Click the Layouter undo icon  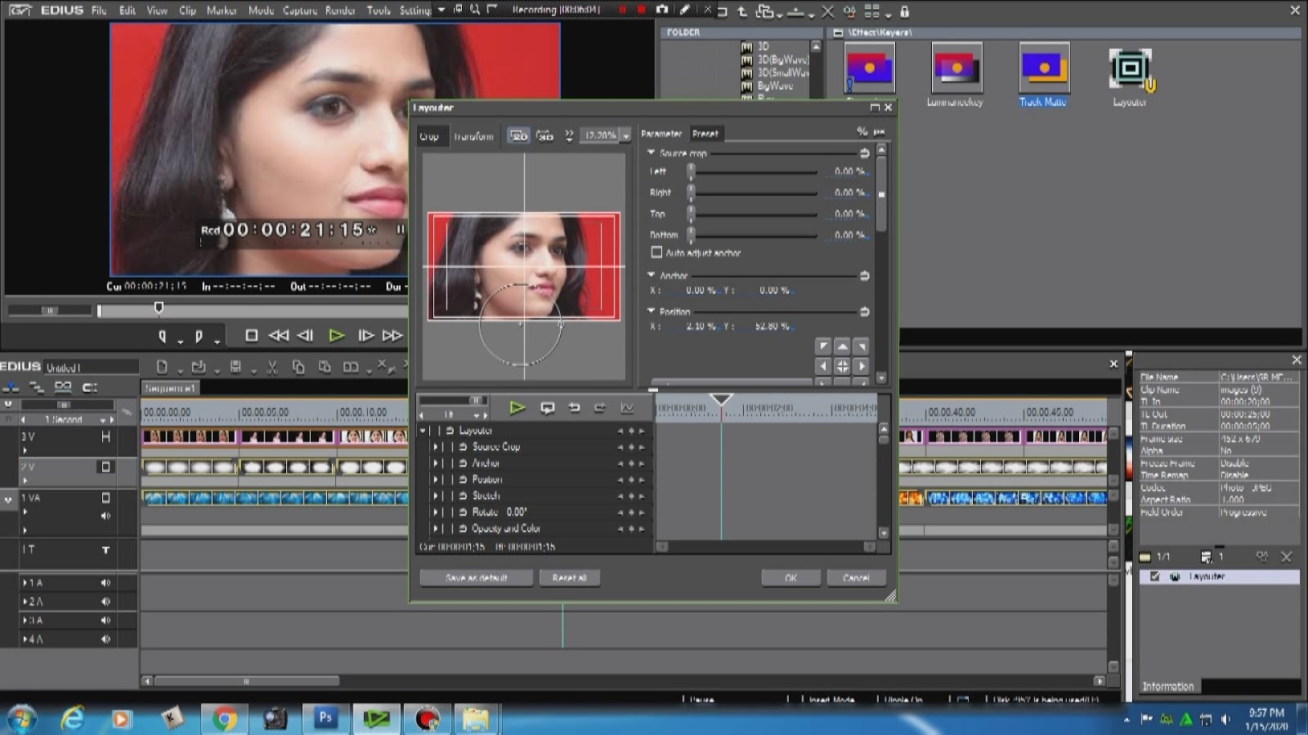[x=574, y=408]
